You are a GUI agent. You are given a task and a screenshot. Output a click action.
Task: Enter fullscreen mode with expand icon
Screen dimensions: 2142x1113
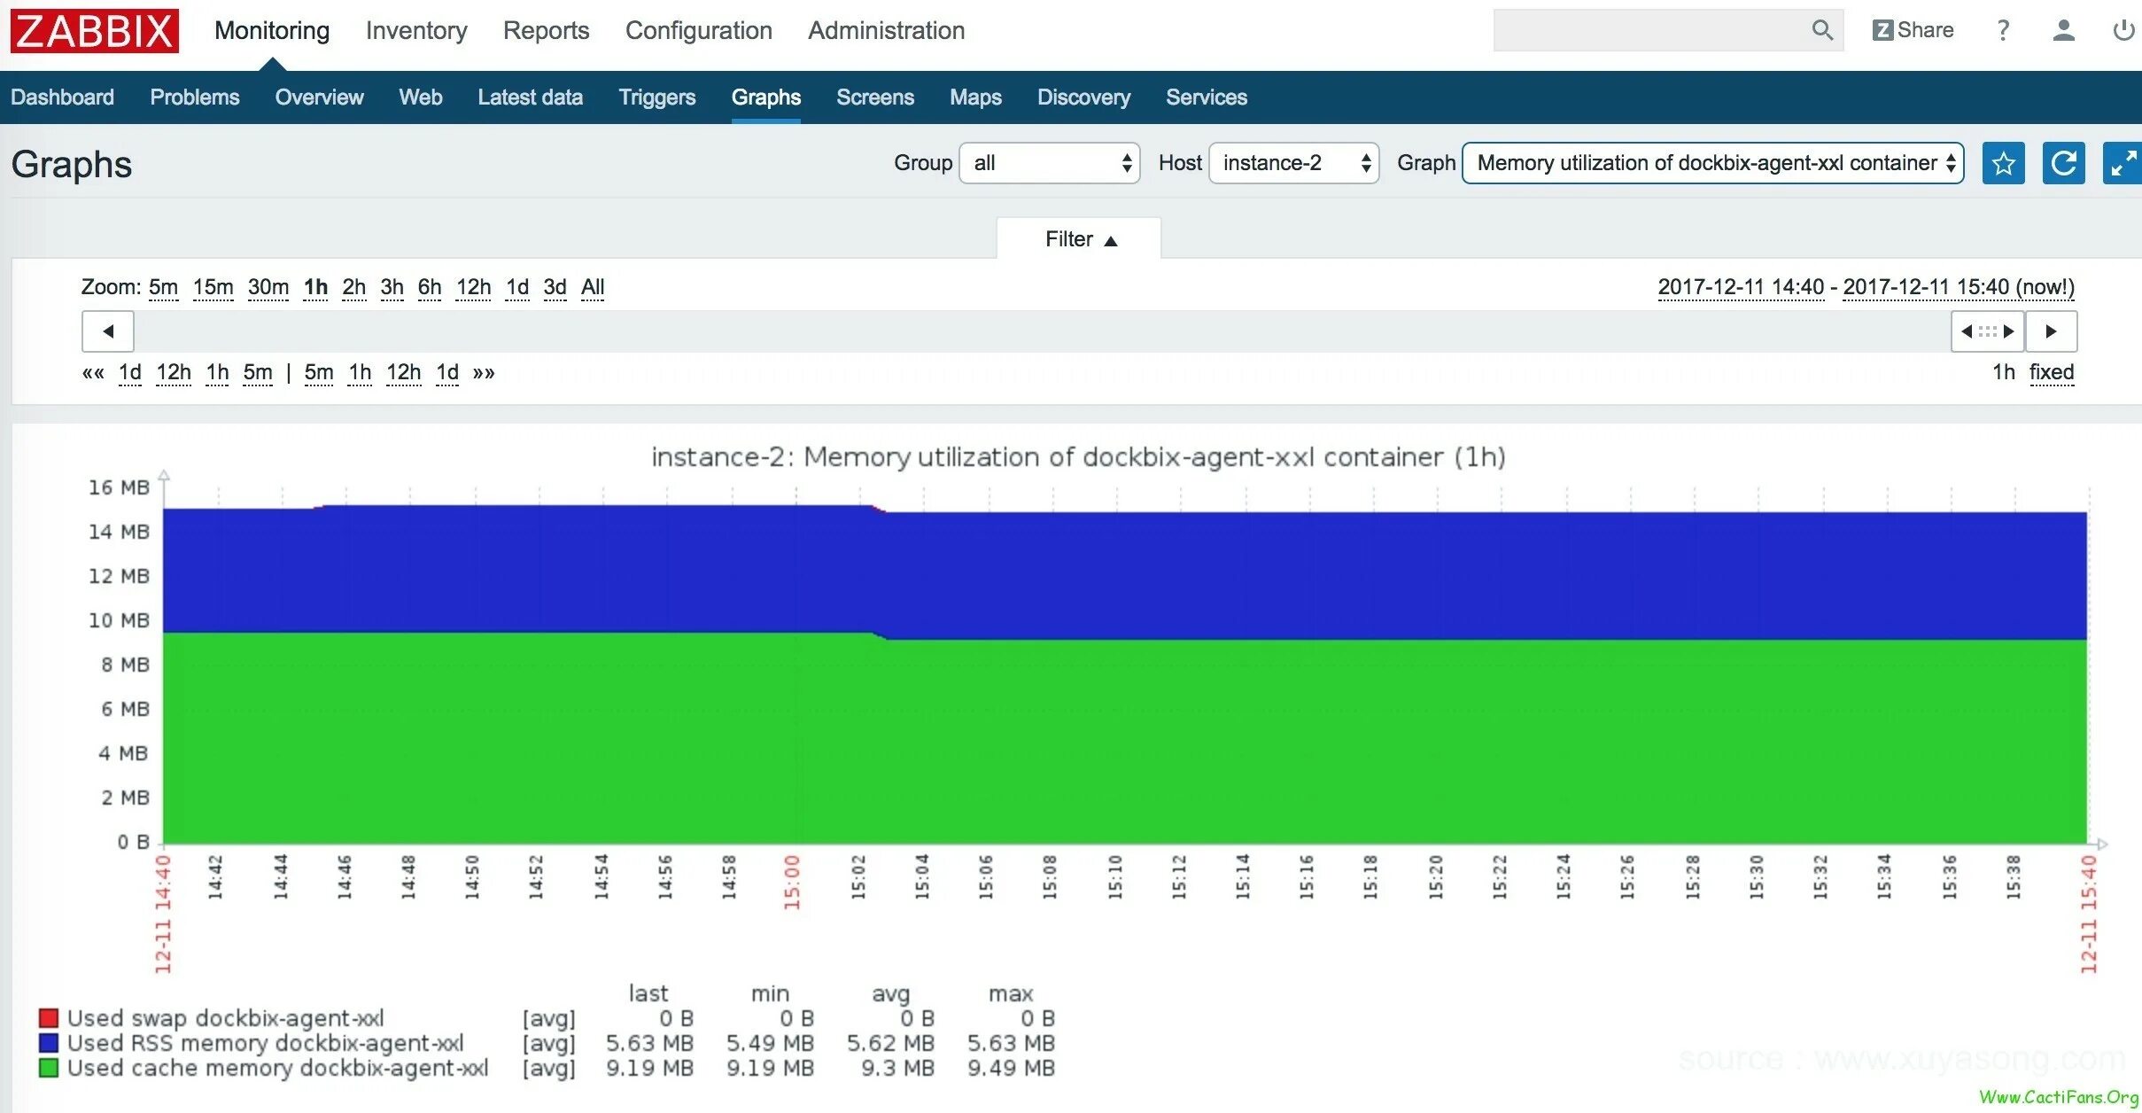[2122, 163]
